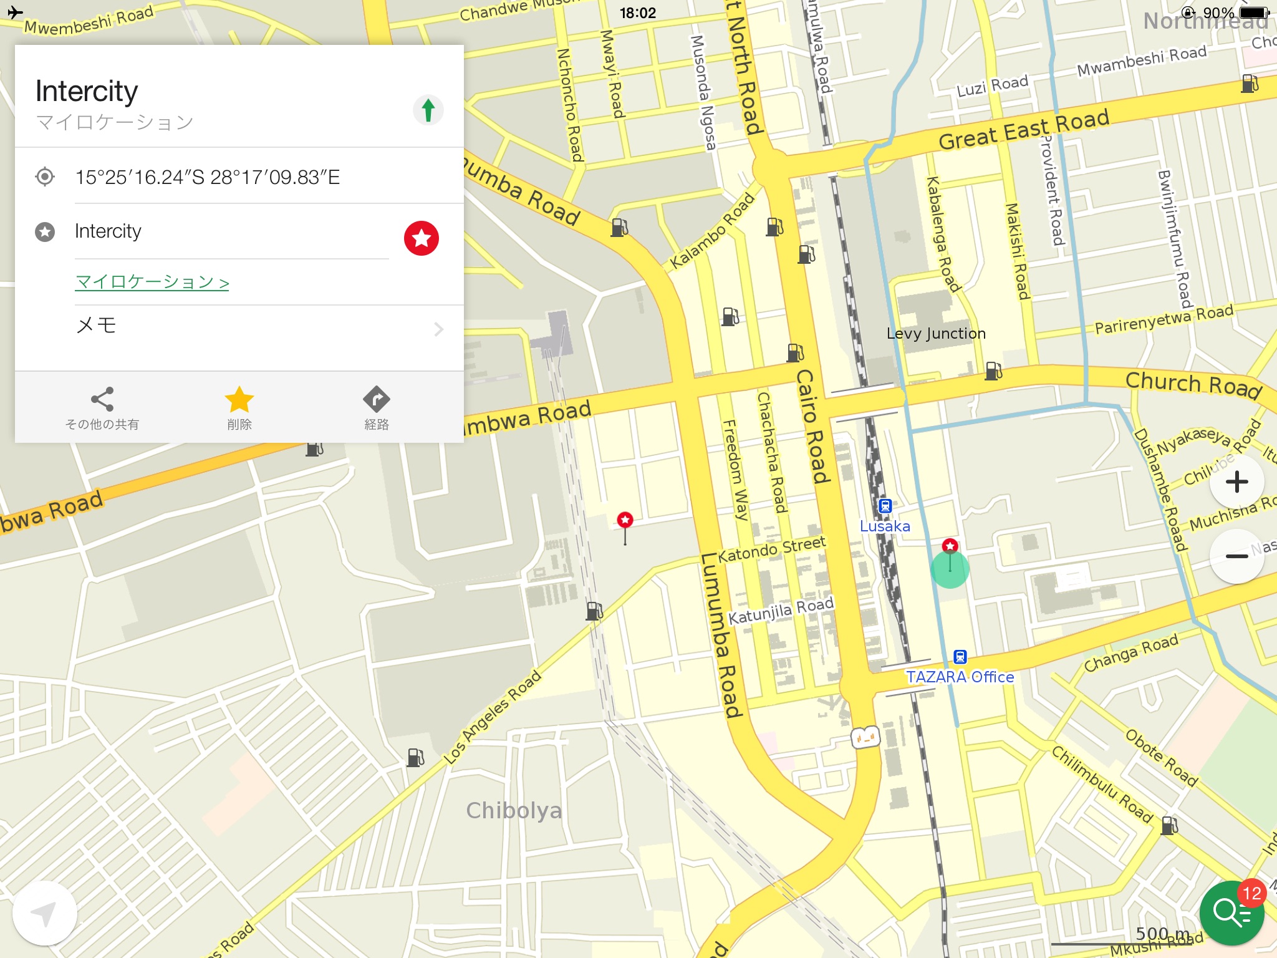Select the TAZARA Office station icon
The image size is (1277, 958).
click(x=960, y=657)
